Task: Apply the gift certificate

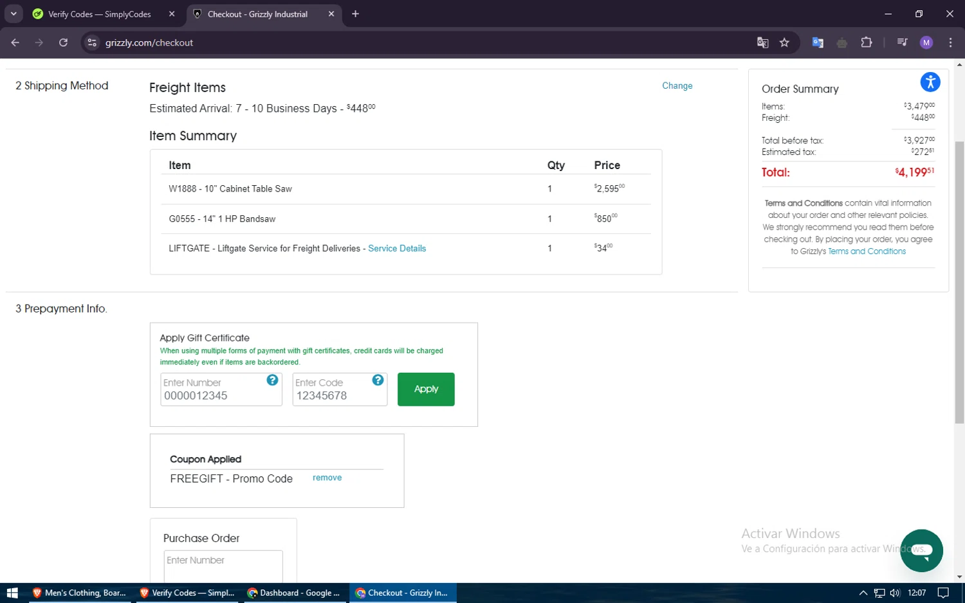Action: coord(426,389)
